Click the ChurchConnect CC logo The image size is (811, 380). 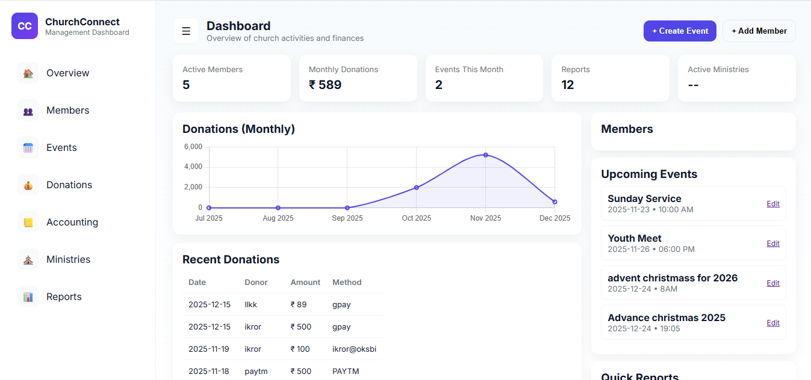click(24, 26)
